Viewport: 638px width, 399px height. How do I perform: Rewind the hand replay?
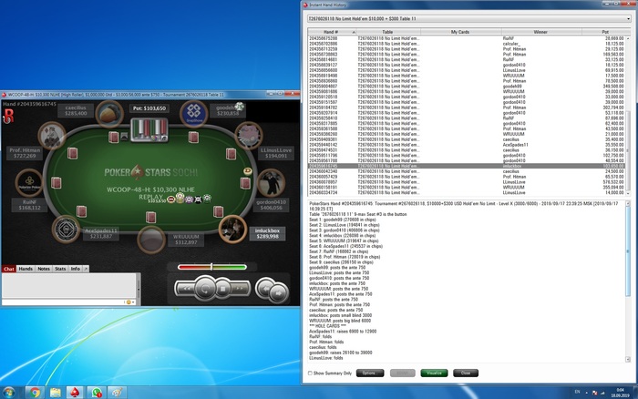(x=187, y=289)
